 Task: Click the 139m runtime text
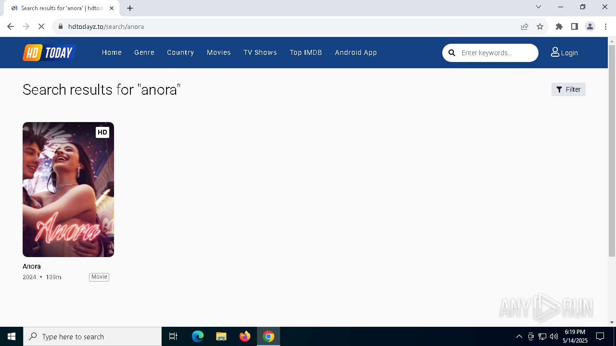coord(53,277)
